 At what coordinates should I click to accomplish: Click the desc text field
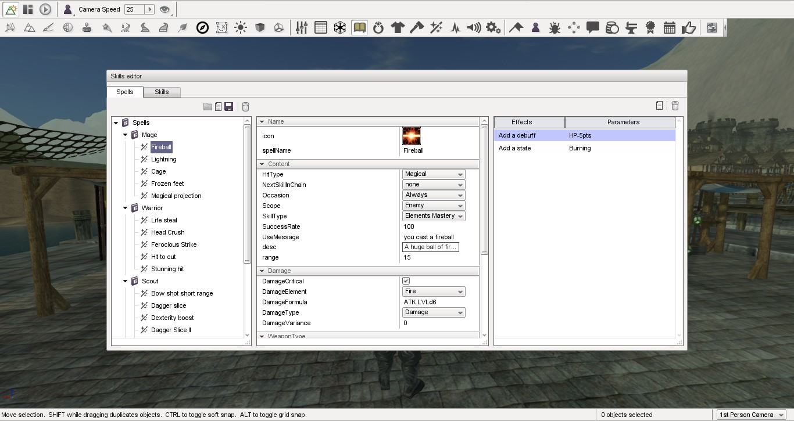(x=431, y=247)
